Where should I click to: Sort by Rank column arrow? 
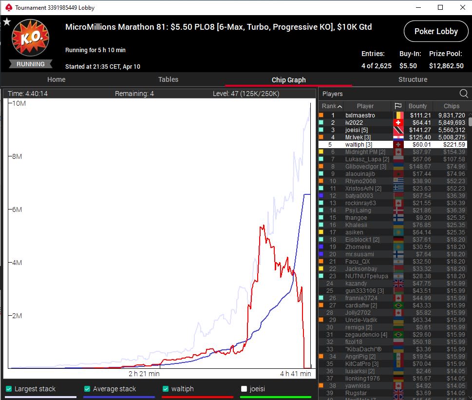[340, 106]
